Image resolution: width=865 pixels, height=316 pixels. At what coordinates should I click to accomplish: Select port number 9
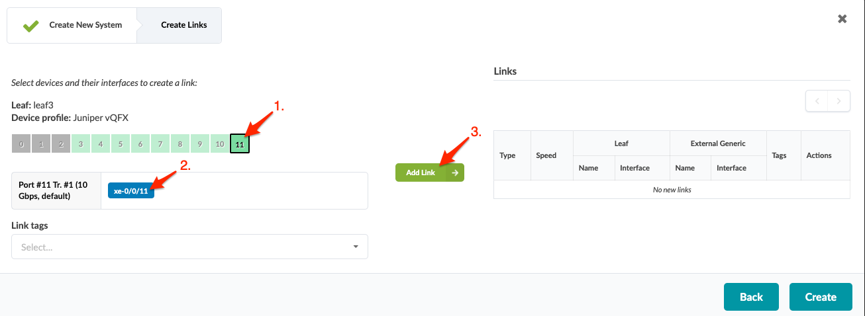200,143
